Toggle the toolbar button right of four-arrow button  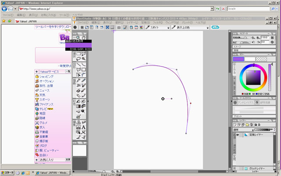click(x=112, y=27)
